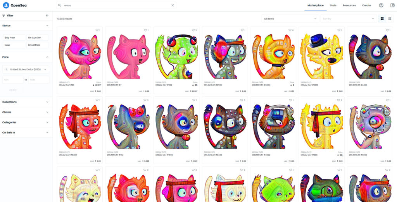Expand the Collections filter section
The image size is (397, 202).
[x=26, y=102]
